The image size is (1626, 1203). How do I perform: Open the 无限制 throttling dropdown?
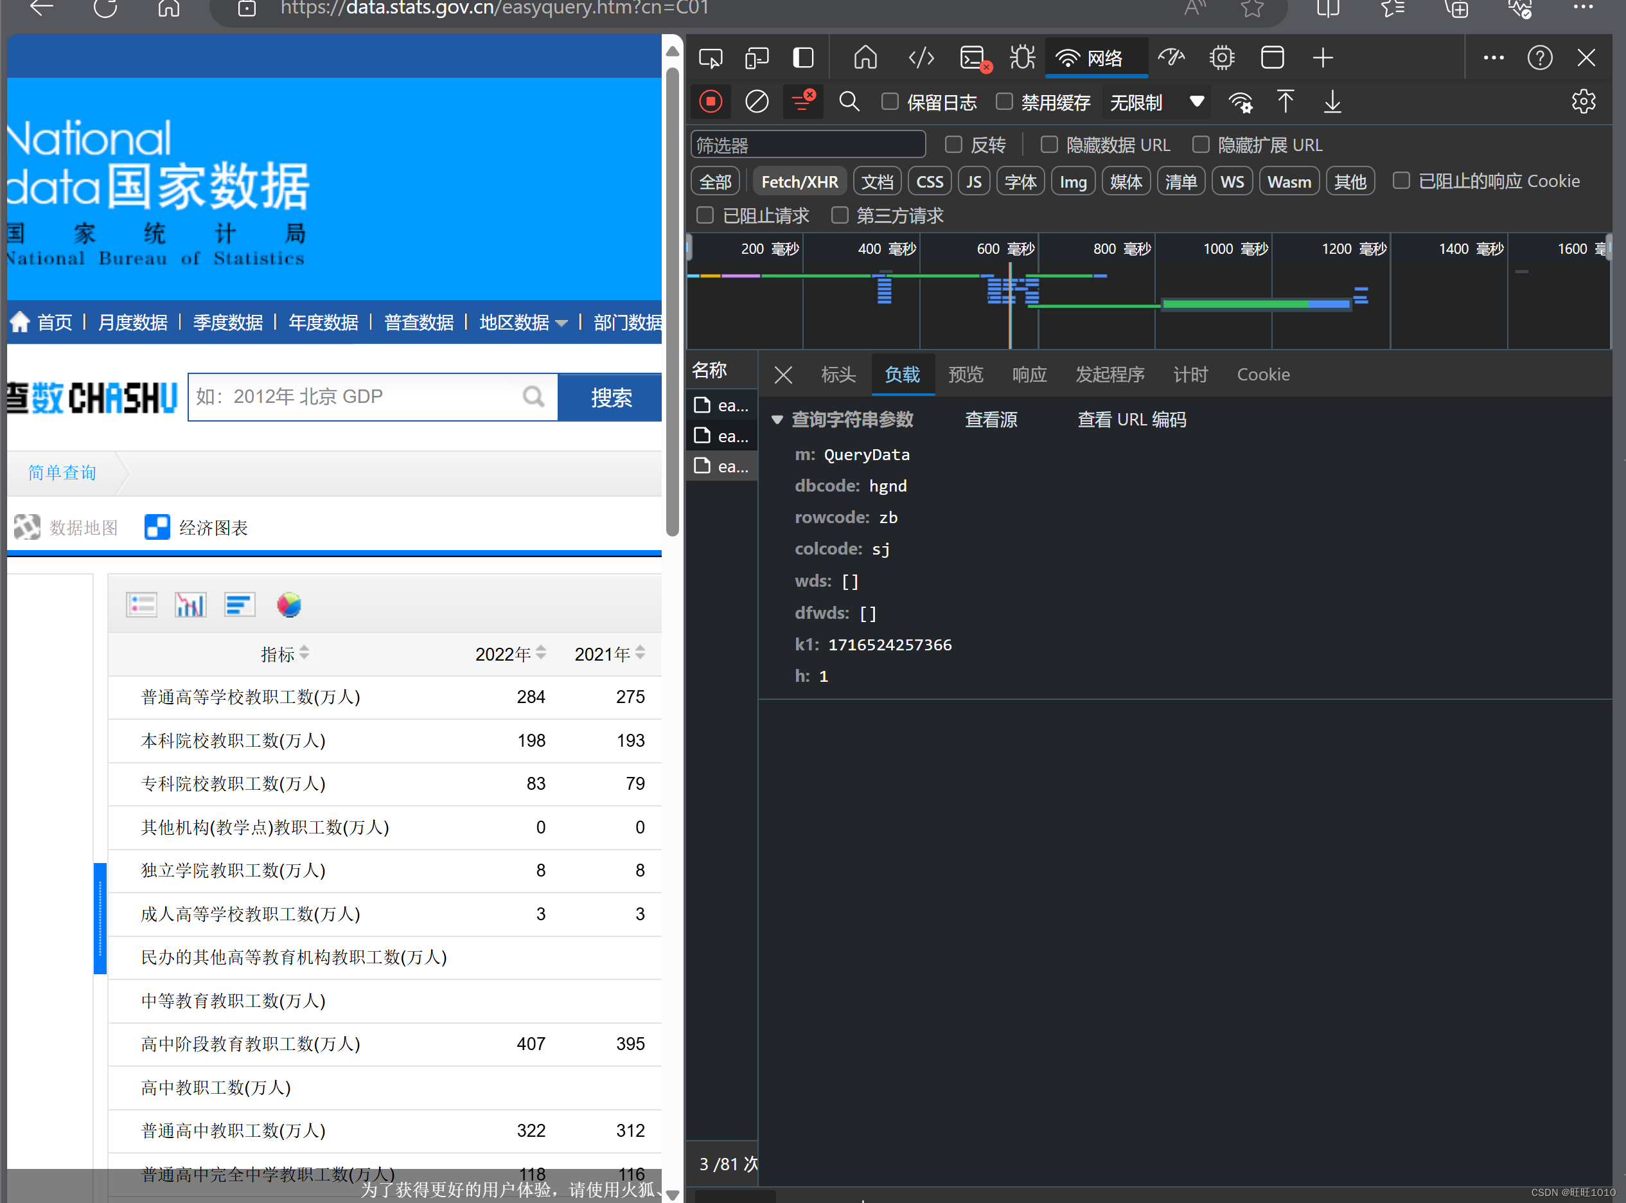(1156, 102)
